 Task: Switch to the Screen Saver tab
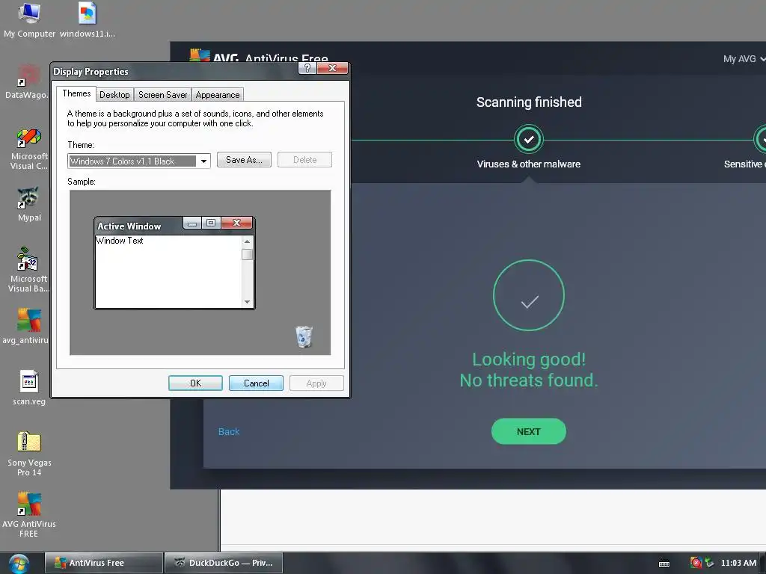(162, 95)
